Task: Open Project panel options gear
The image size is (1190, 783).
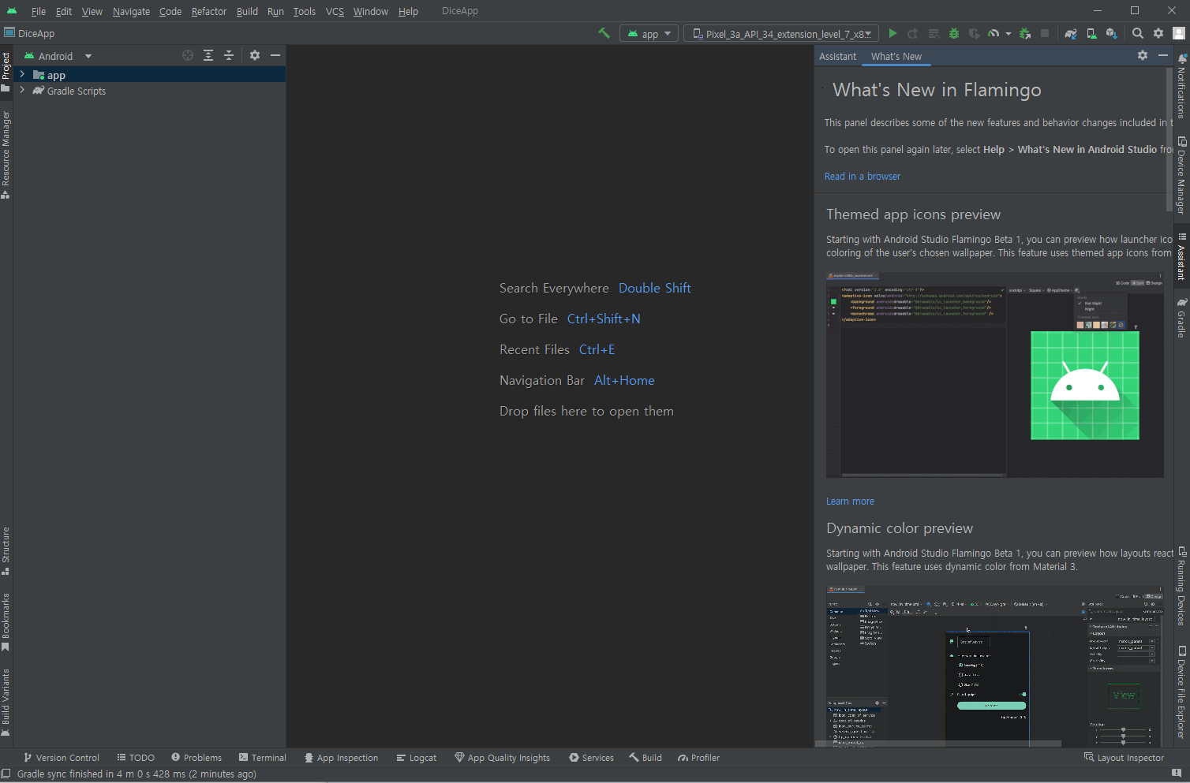Action: tap(255, 55)
